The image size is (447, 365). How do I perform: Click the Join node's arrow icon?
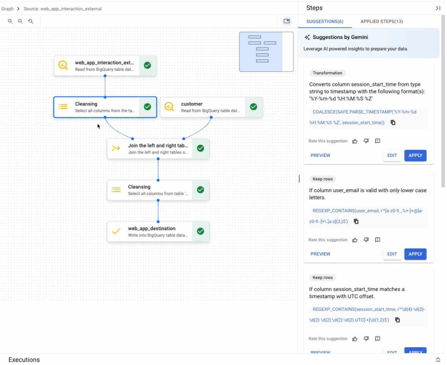[116, 148]
